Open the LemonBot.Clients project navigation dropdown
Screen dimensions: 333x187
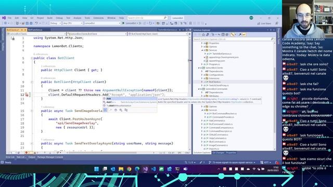(x=36, y=34)
